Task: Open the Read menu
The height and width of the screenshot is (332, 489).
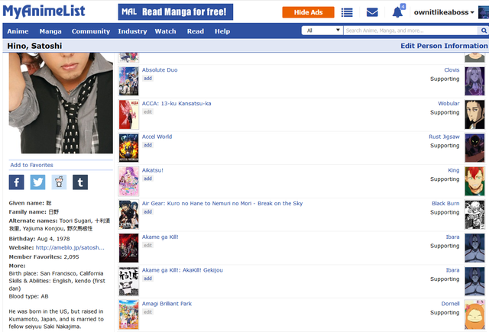Action: click(196, 31)
